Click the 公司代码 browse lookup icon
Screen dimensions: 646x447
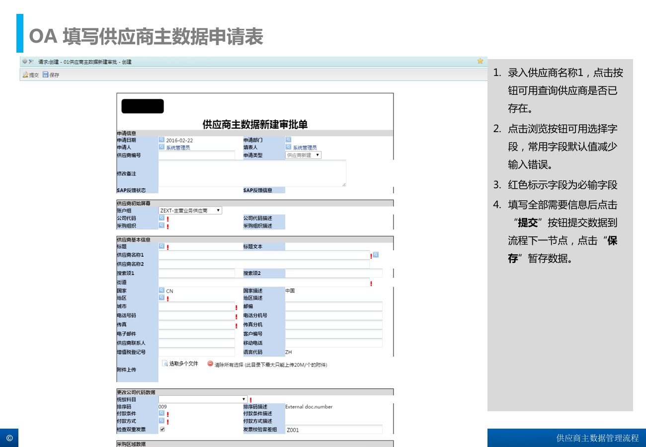[x=161, y=218]
